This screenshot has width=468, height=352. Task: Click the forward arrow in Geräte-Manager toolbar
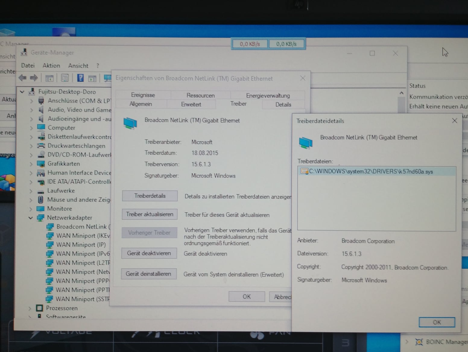point(34,78)
